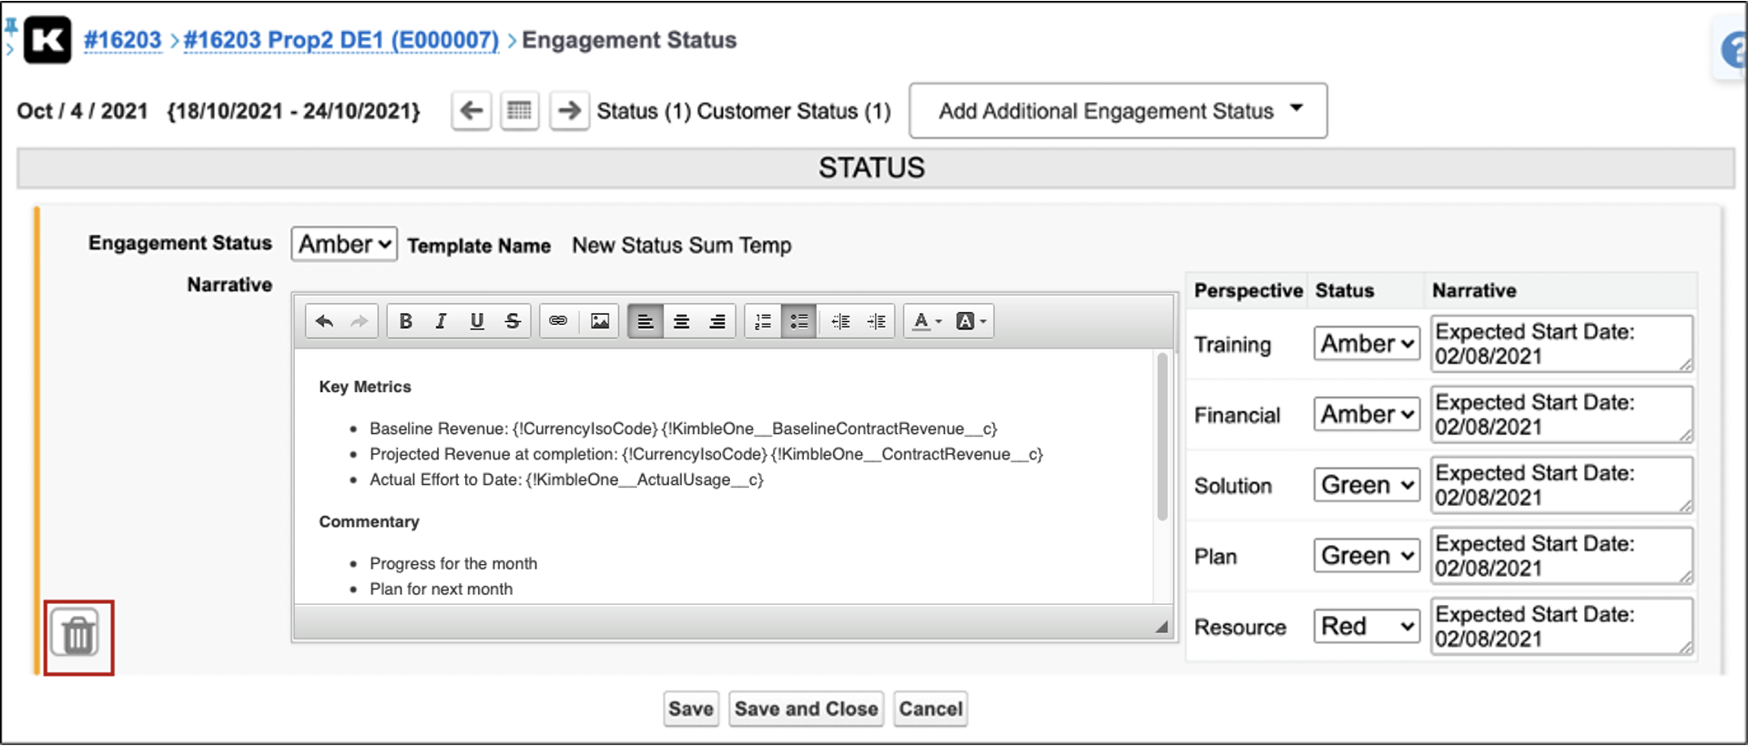
Task: Go to the previous status period arrow
Action: point(472,111)
